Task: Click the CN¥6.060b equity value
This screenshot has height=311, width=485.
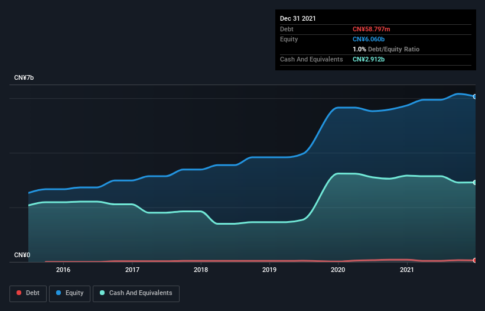Action: pos(369,39)
